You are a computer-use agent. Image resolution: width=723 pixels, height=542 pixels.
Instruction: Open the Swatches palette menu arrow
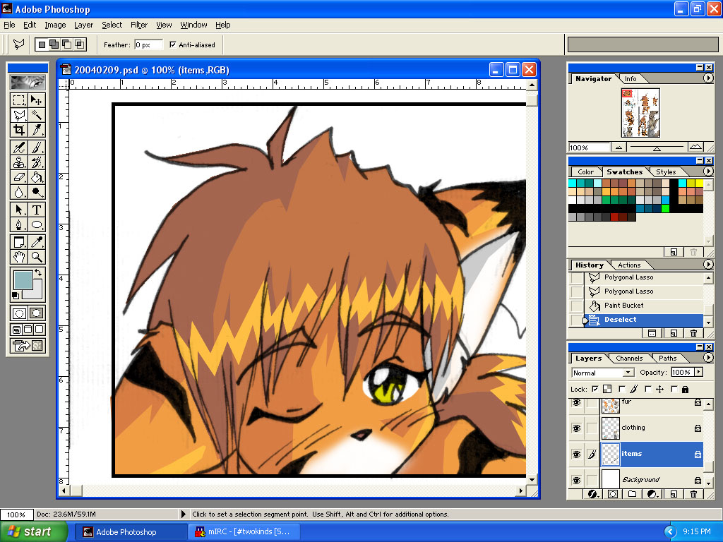click(708, 171)
